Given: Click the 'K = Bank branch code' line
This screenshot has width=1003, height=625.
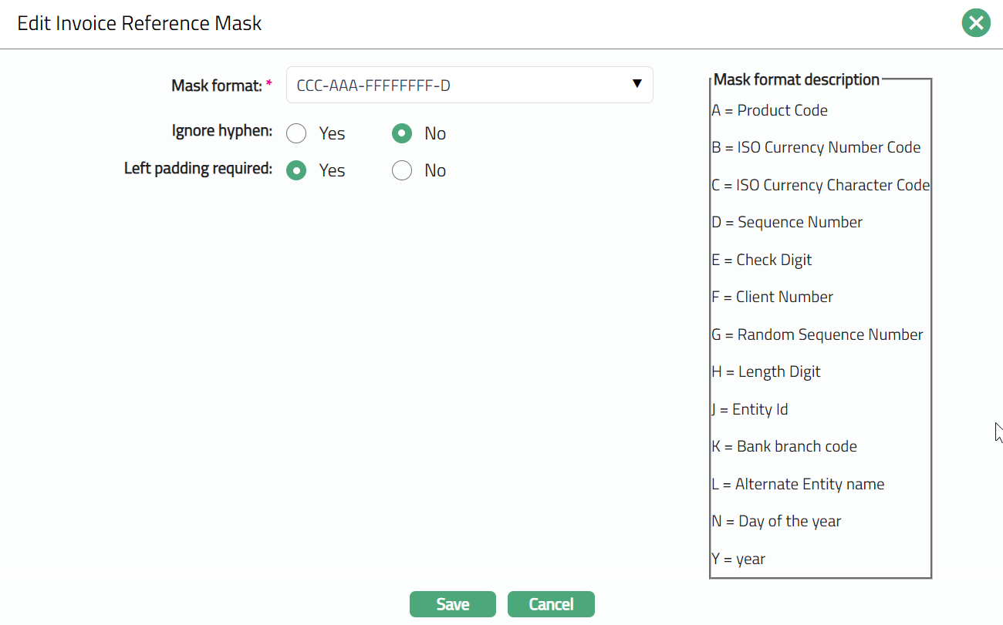Looking at the screenshot, I should 784,446.
